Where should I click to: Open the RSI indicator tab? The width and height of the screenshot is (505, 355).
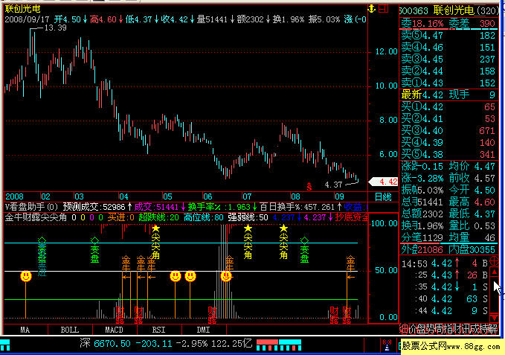click(x=158, y=330)
